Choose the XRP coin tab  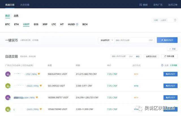tap(45, 24)
